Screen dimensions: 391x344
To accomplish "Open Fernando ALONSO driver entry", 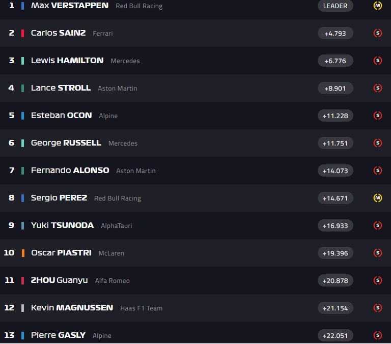I will pos(70,170).
